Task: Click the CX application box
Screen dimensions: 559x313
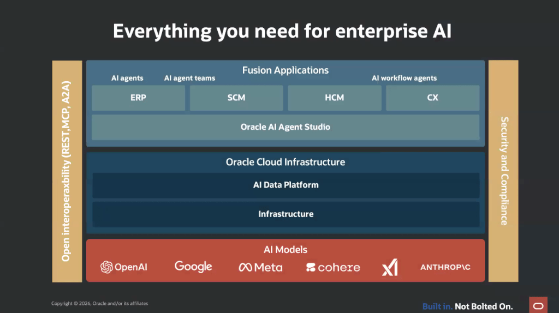Action: pyautogui.click(x=432, y=98)
